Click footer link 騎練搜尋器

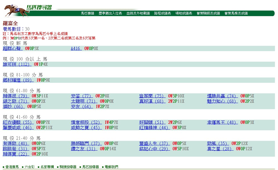pos(68,167)
